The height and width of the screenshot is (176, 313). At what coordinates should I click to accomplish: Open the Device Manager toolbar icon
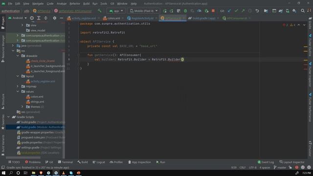pos(288,11)
